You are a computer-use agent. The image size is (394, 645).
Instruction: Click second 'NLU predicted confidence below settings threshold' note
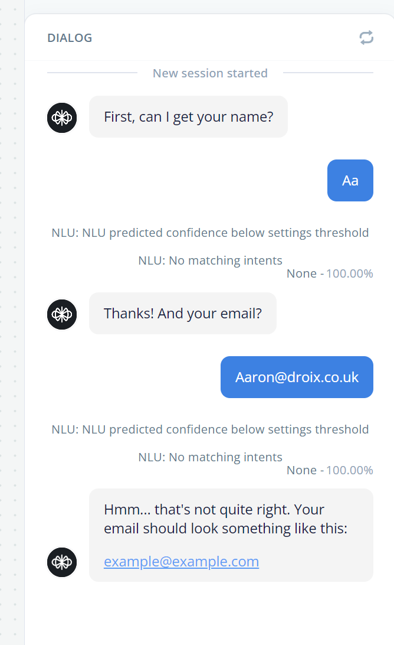tap(210, 429)
